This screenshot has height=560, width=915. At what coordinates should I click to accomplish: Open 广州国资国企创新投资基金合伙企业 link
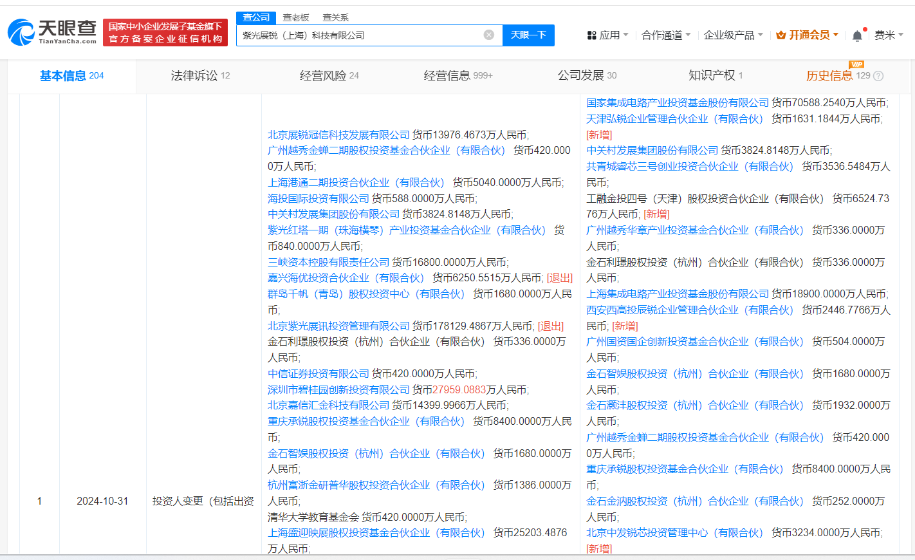pyautogui.click(x=695, y=342)
